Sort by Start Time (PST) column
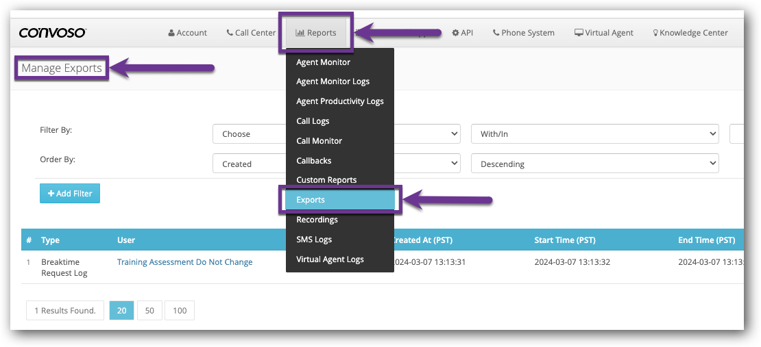The width and height of the screenshot is (761, 347). click(x=564, y=240)
